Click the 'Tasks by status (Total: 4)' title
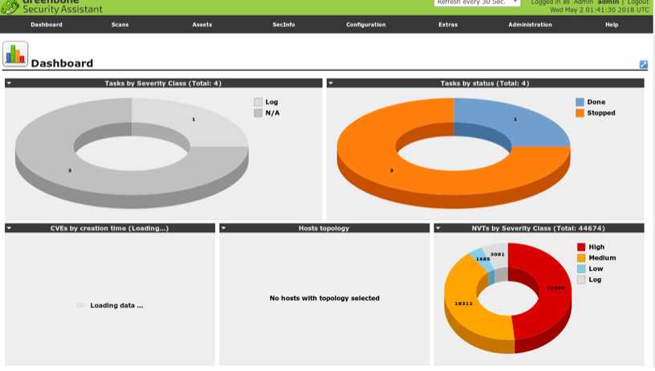655x371 pixels. coord(485,84)
